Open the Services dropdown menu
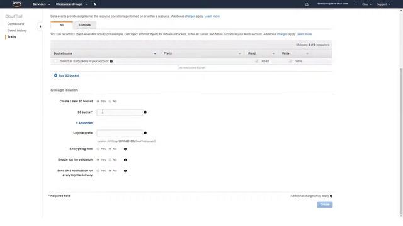This screenshot has width=403, height=226. point(41,4)
